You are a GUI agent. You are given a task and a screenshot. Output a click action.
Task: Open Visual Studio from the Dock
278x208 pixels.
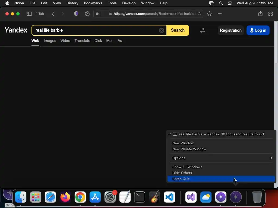click(x=191, y=197)
